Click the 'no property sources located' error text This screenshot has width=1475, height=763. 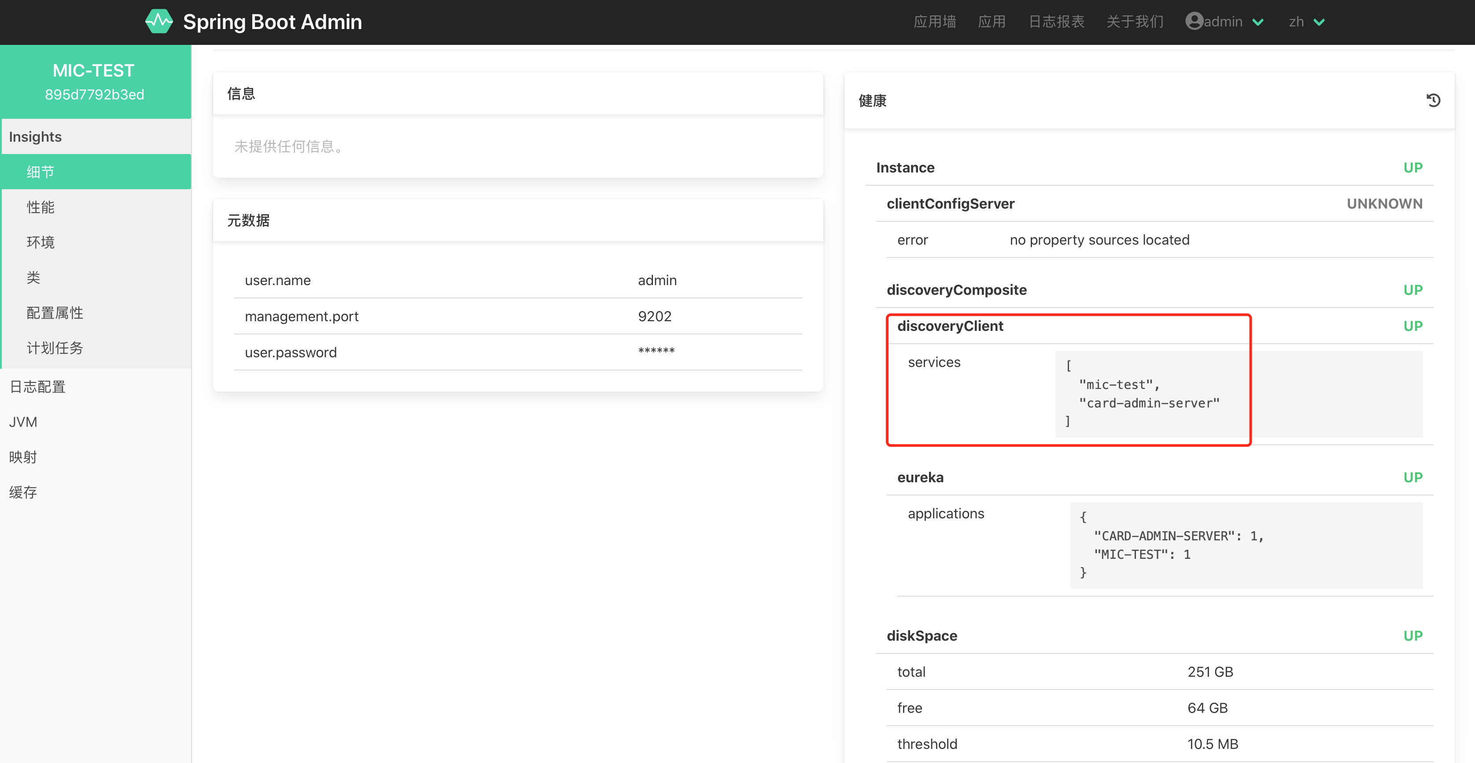pyautogui.click(x=1099, y=240)
